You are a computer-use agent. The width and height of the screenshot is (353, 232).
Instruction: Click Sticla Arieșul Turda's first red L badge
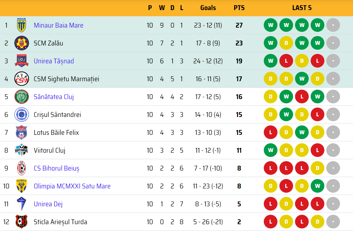(x=271, y=222)
